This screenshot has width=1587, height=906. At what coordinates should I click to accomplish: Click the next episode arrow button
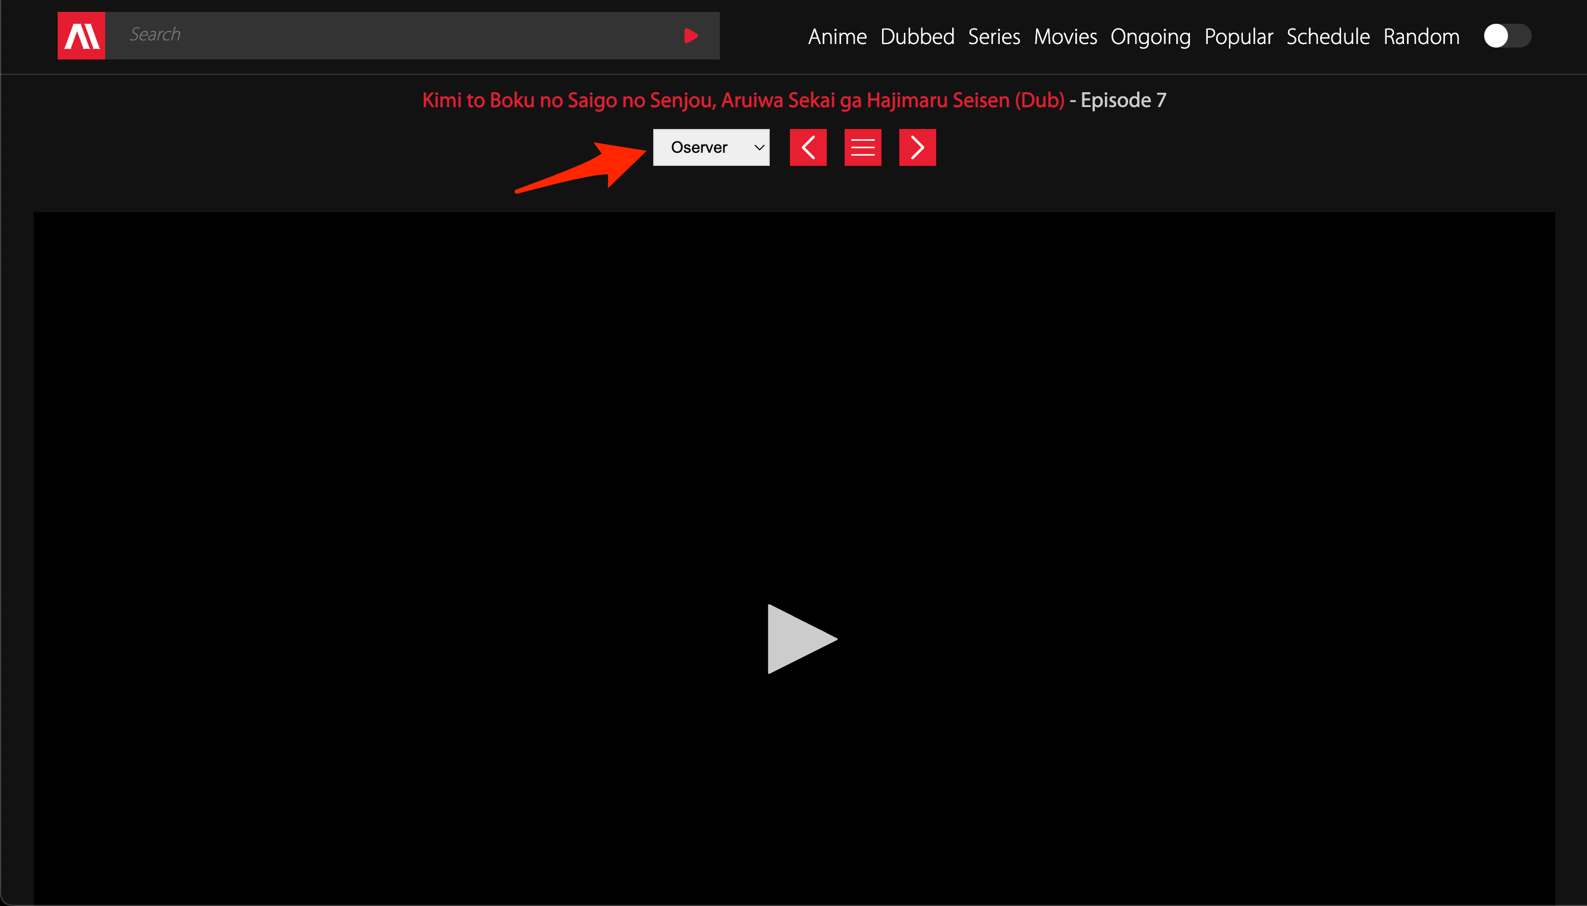tap(915, 147)
